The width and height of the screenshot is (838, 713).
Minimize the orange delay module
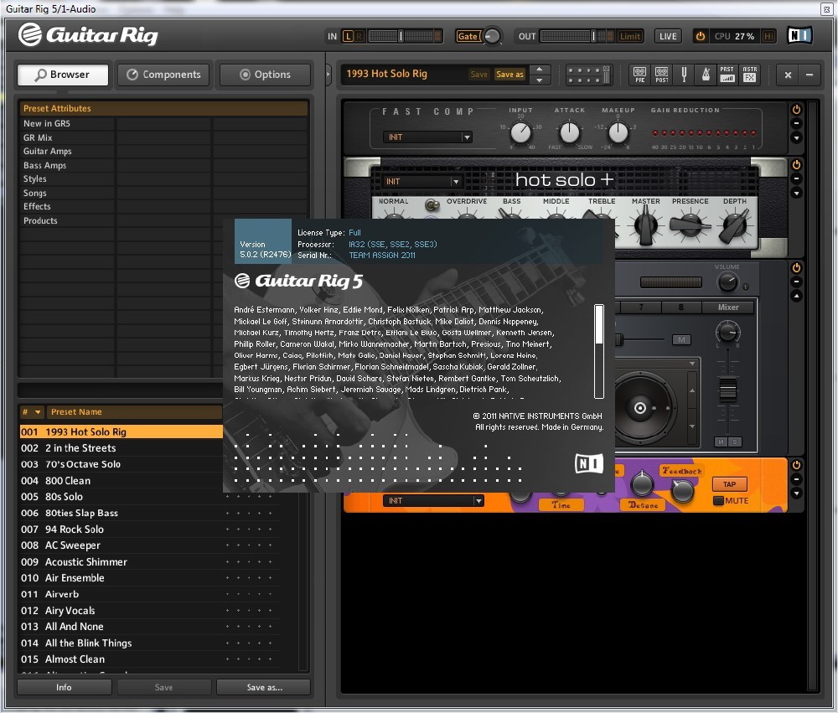tap(796, 479)
